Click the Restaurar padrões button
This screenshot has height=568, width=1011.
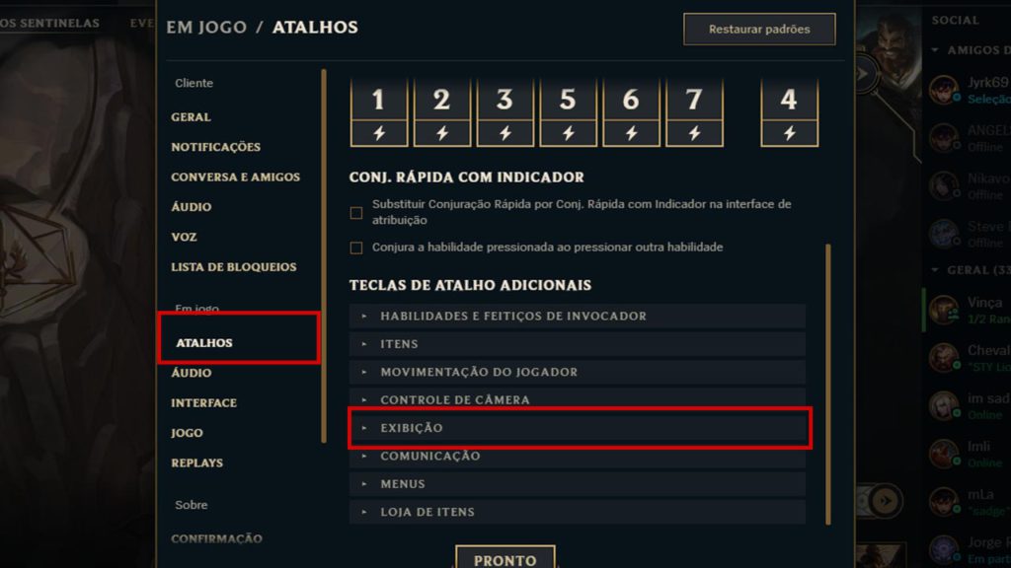click(758, 29)
